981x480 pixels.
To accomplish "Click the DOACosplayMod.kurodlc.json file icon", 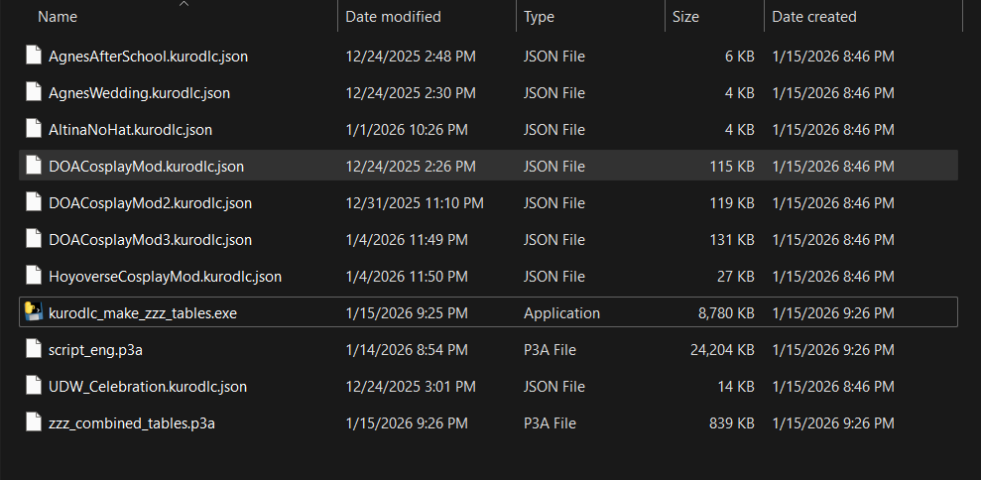I will (34, 166).
